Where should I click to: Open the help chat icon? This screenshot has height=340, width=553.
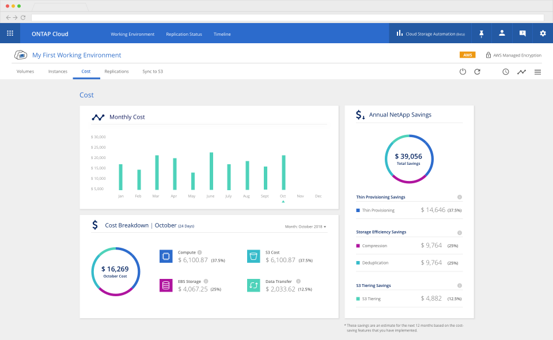point(522,33)
